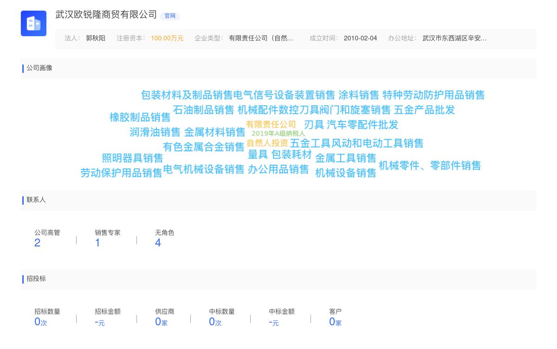This screenshot has width=557, height=349.
Task: Click tag 汽车零配件批发
Action: 363,125
